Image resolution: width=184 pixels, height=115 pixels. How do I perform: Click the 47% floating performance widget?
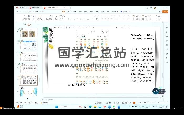tap(159, 91)
